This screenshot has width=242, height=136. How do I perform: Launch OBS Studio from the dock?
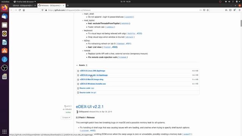click(x=5, y=68)
